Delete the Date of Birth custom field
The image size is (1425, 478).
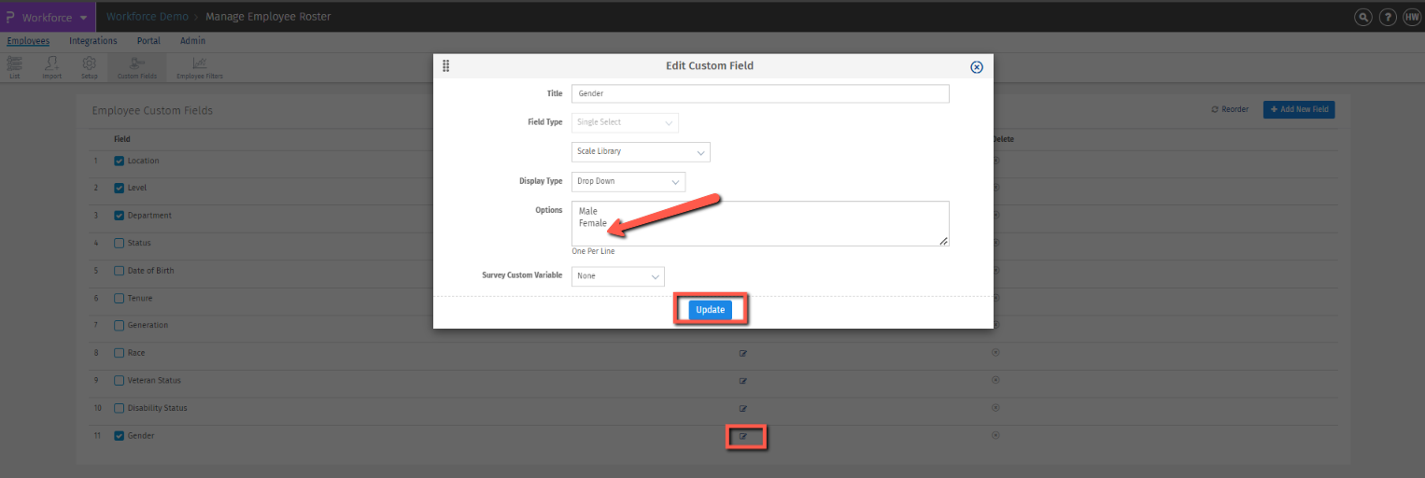pos(995,270)
